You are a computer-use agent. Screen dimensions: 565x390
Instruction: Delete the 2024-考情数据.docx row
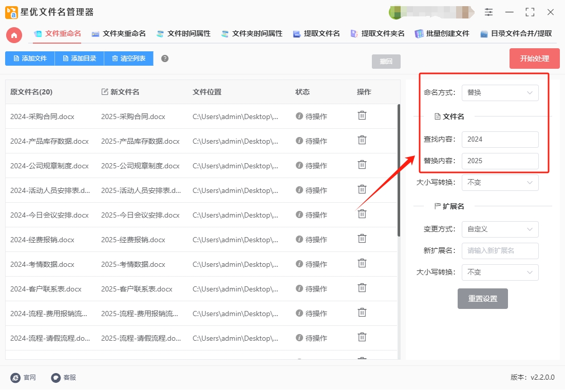pyautogui.click(x=362, y=264)
